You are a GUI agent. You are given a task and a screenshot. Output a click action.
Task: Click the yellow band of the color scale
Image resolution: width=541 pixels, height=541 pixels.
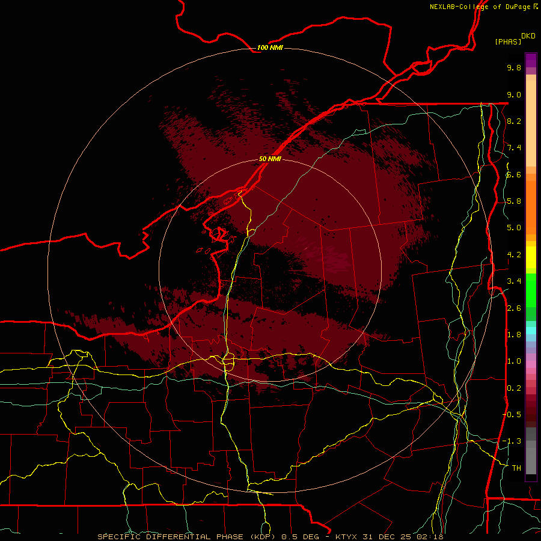point(531,257)
